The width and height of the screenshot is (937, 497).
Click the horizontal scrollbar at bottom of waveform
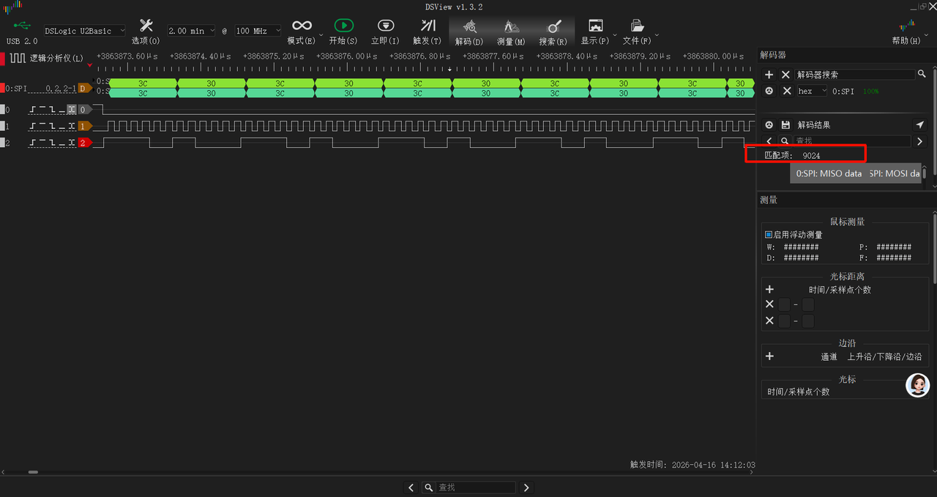33,472
